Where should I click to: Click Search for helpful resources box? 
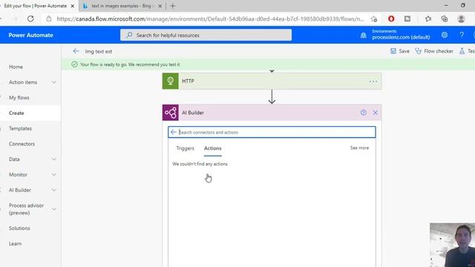206,35
